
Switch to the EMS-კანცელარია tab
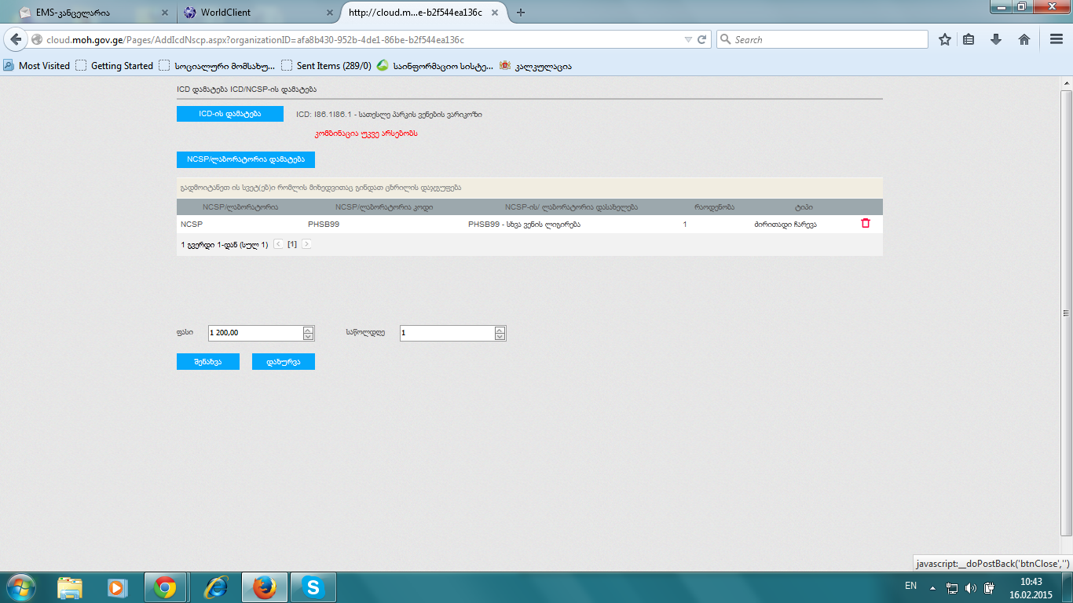point(86,13)
